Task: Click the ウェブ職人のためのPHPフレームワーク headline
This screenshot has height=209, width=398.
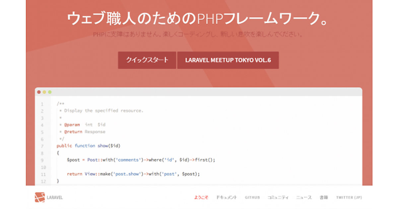Action: click(198, 19)
